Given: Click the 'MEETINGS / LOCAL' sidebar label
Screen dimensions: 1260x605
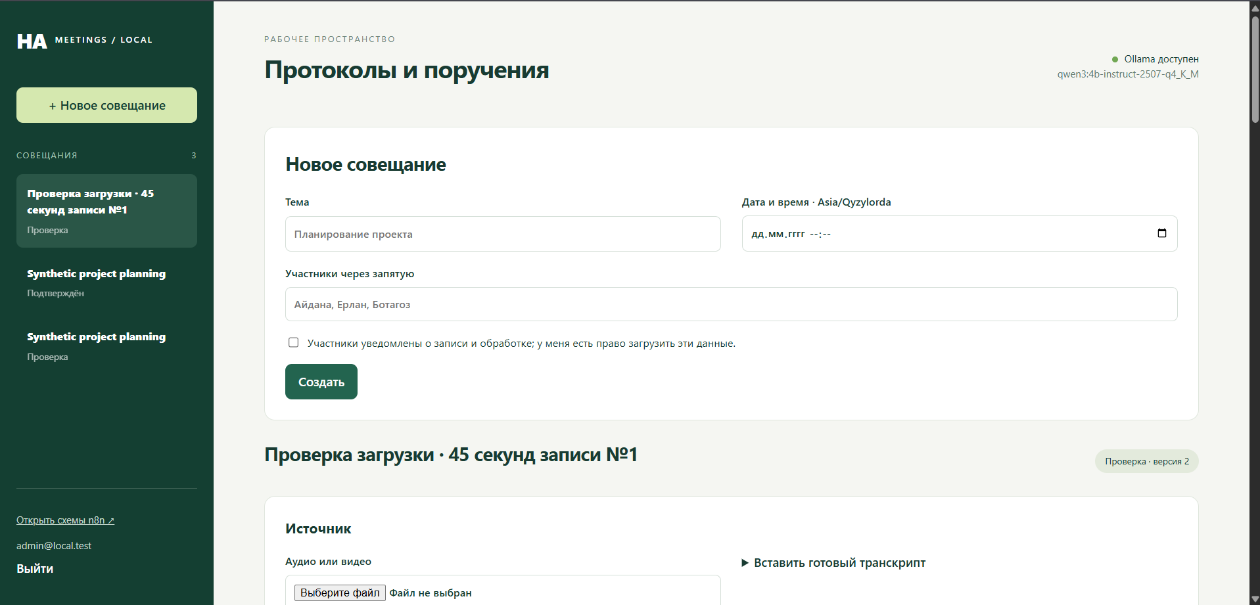Looking at the screenshot, I should [x=104, y=40].
